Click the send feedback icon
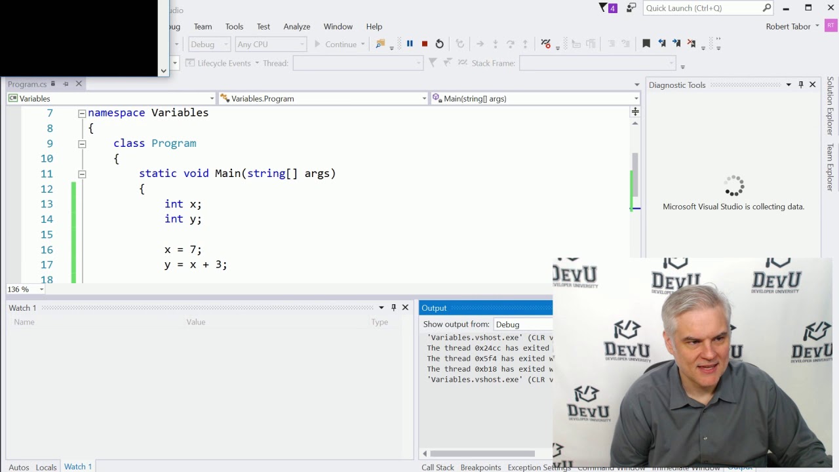The height and width of the screenshot is (472, 839). coord(631,8)
